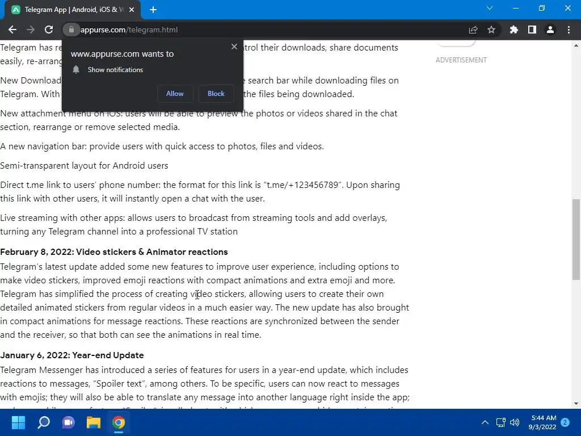The height and width of the screenshot is (436, 581).
Task: Click the 'February 8, 2022' heading
Action: [x=113, y=252]
